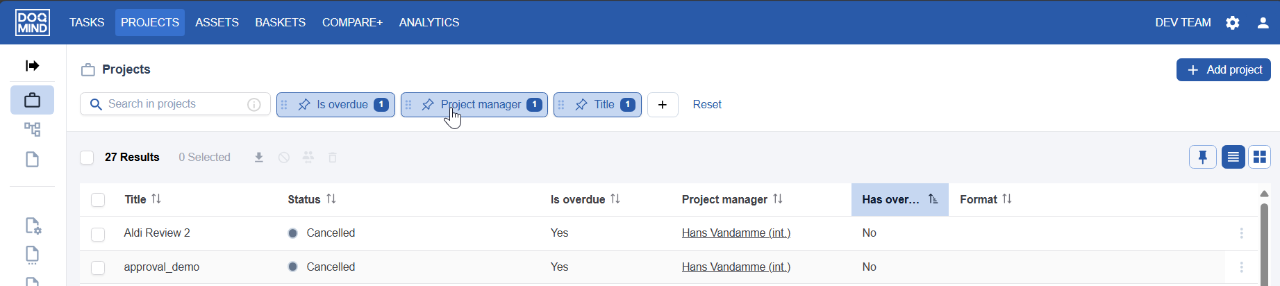Click the Search in projects field
Viewport: 1280px width, 286px height.
pyautogui.click(x=174, y=104)
